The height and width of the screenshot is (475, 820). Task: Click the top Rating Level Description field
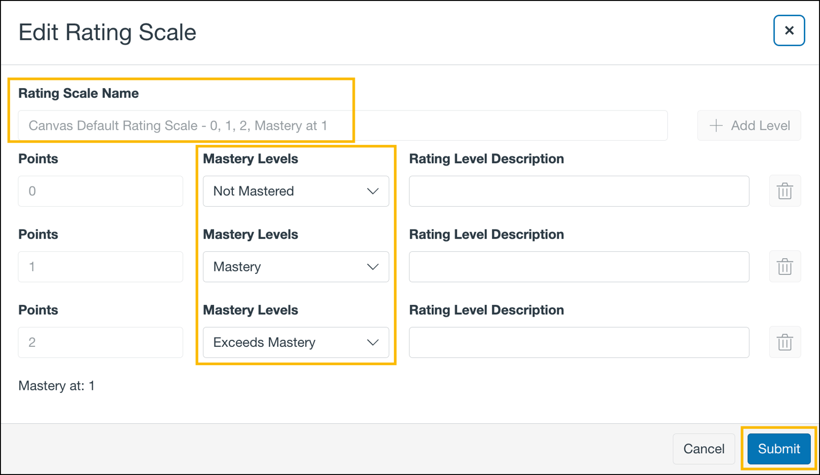pos(579,191)
